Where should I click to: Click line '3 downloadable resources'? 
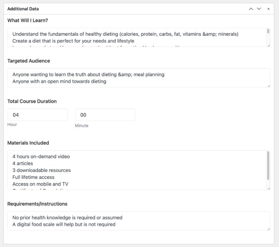pyautogui.click(x=41, y=170)
